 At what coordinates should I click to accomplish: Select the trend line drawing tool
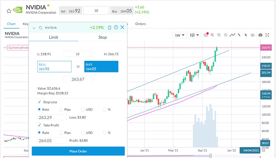click(x=232, y=35)
